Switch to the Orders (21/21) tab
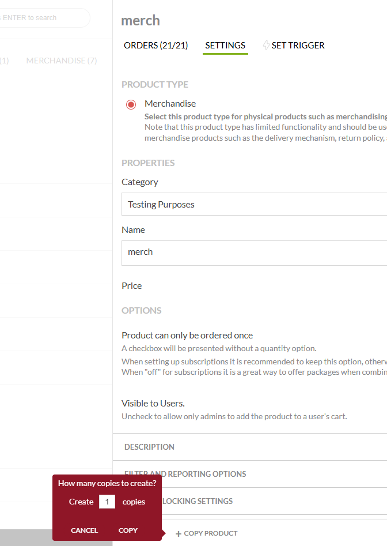Viewport: 387px width, 546px height. (x=155, y=45)
